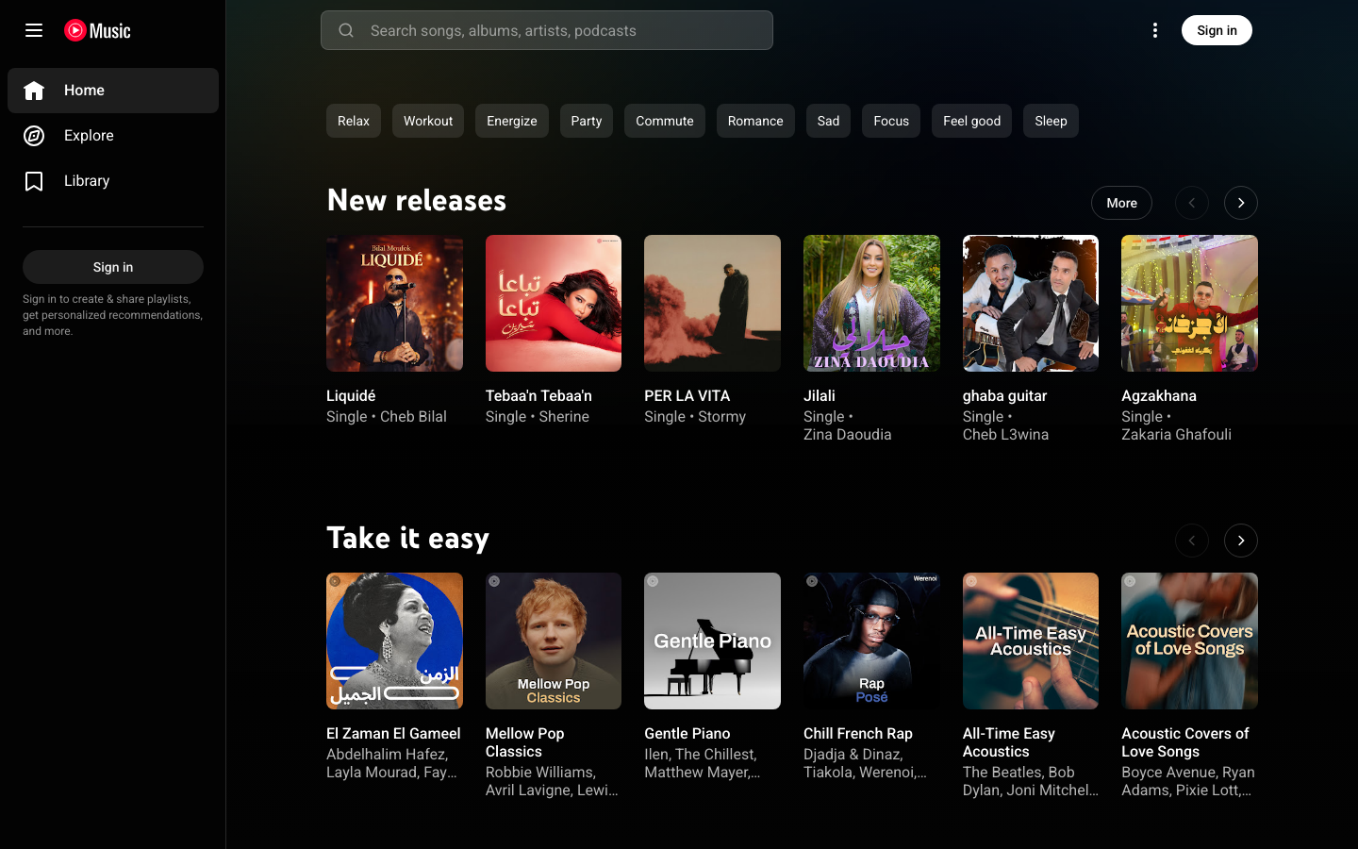Select the Sleep mood chip

coord(1051,121)
